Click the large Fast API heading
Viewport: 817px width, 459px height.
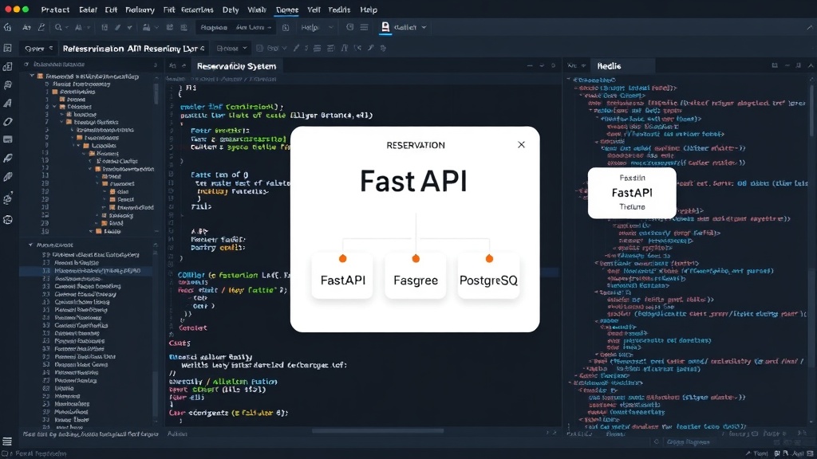click(x=414, y=181)
